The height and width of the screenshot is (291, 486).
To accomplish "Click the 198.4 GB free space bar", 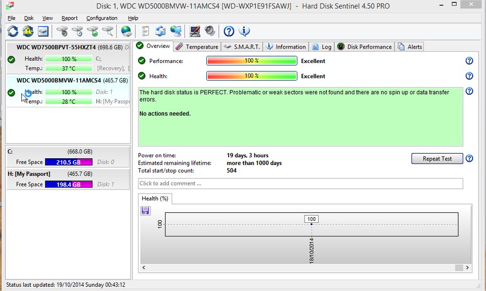I will [69, 184].
